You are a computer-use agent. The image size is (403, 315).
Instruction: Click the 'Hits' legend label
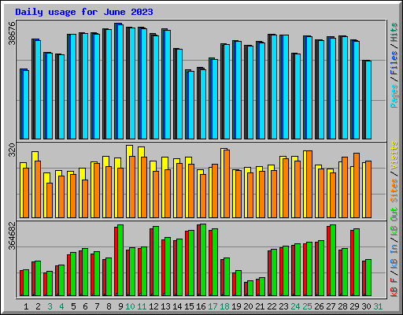[x=394, y=32]
